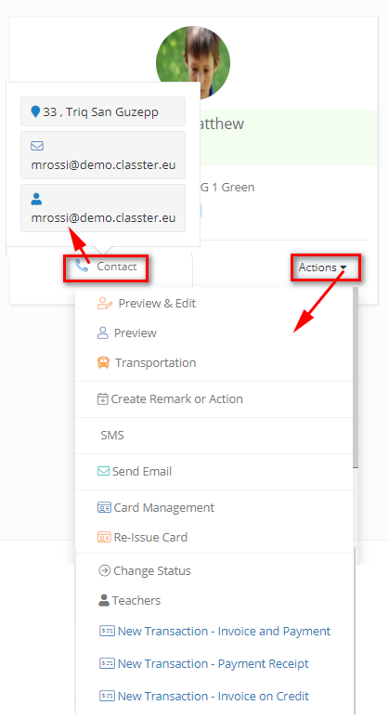
Task: Click the blue phone icon beside Contact
Action: pos(82,266)
